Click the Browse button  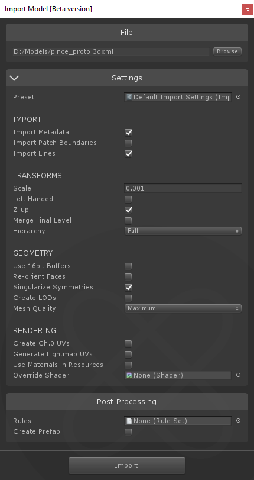(x=227, y=51)
